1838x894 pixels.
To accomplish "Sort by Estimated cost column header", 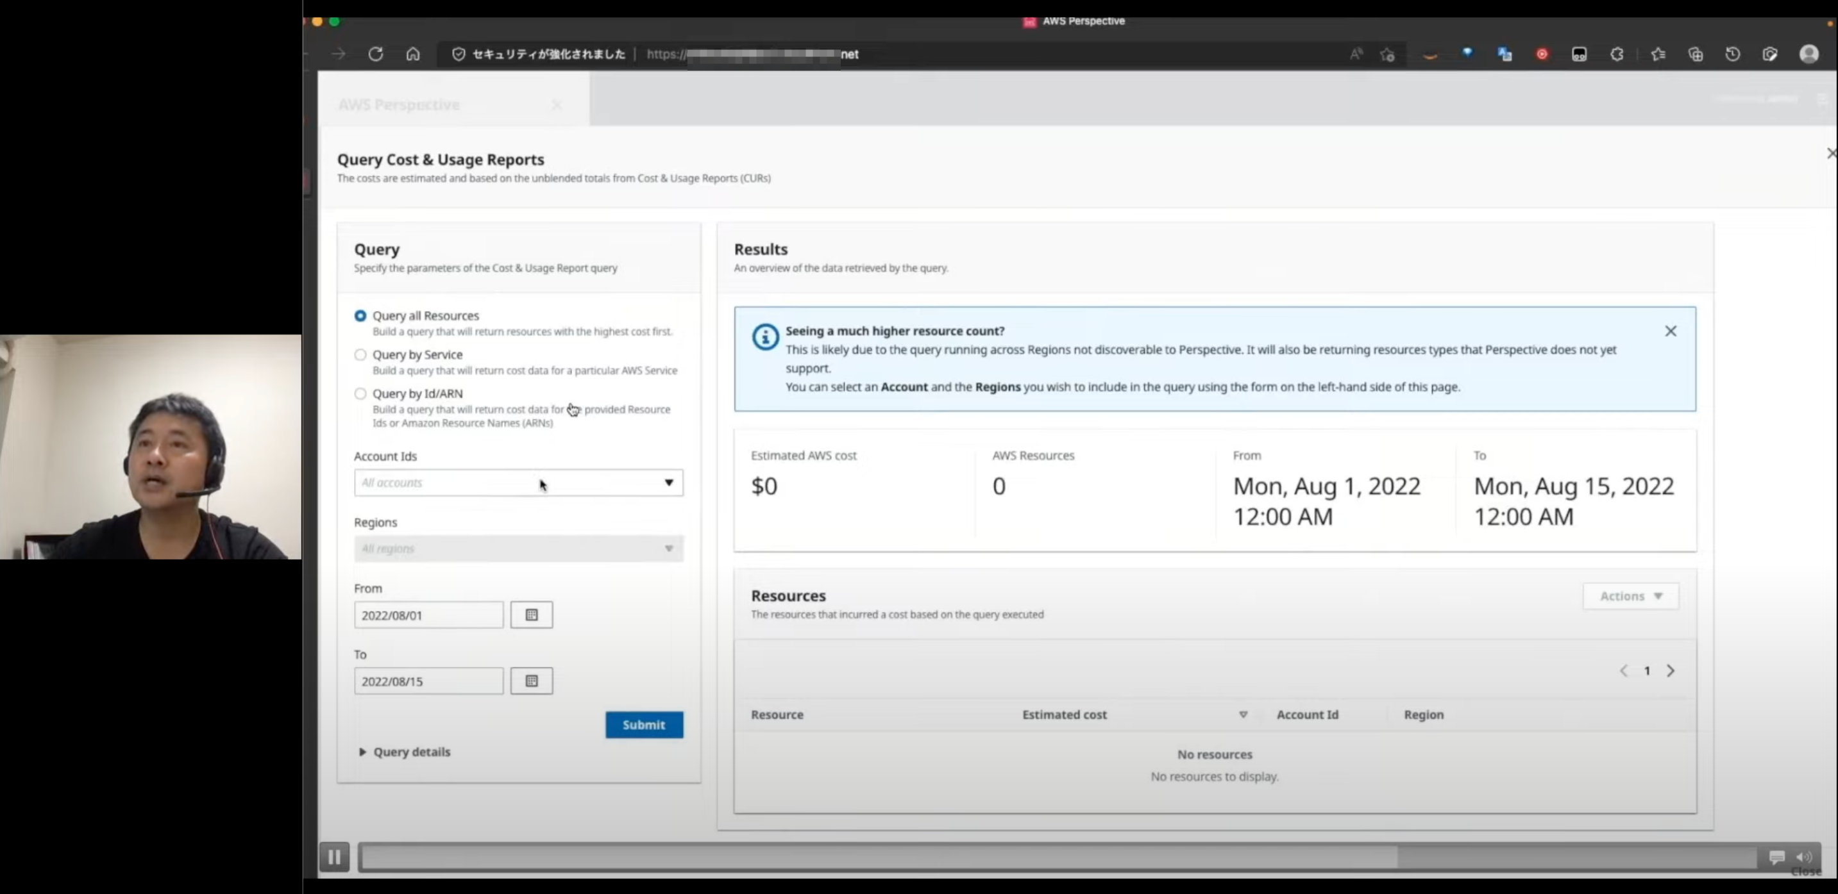I will point(1064,715).
